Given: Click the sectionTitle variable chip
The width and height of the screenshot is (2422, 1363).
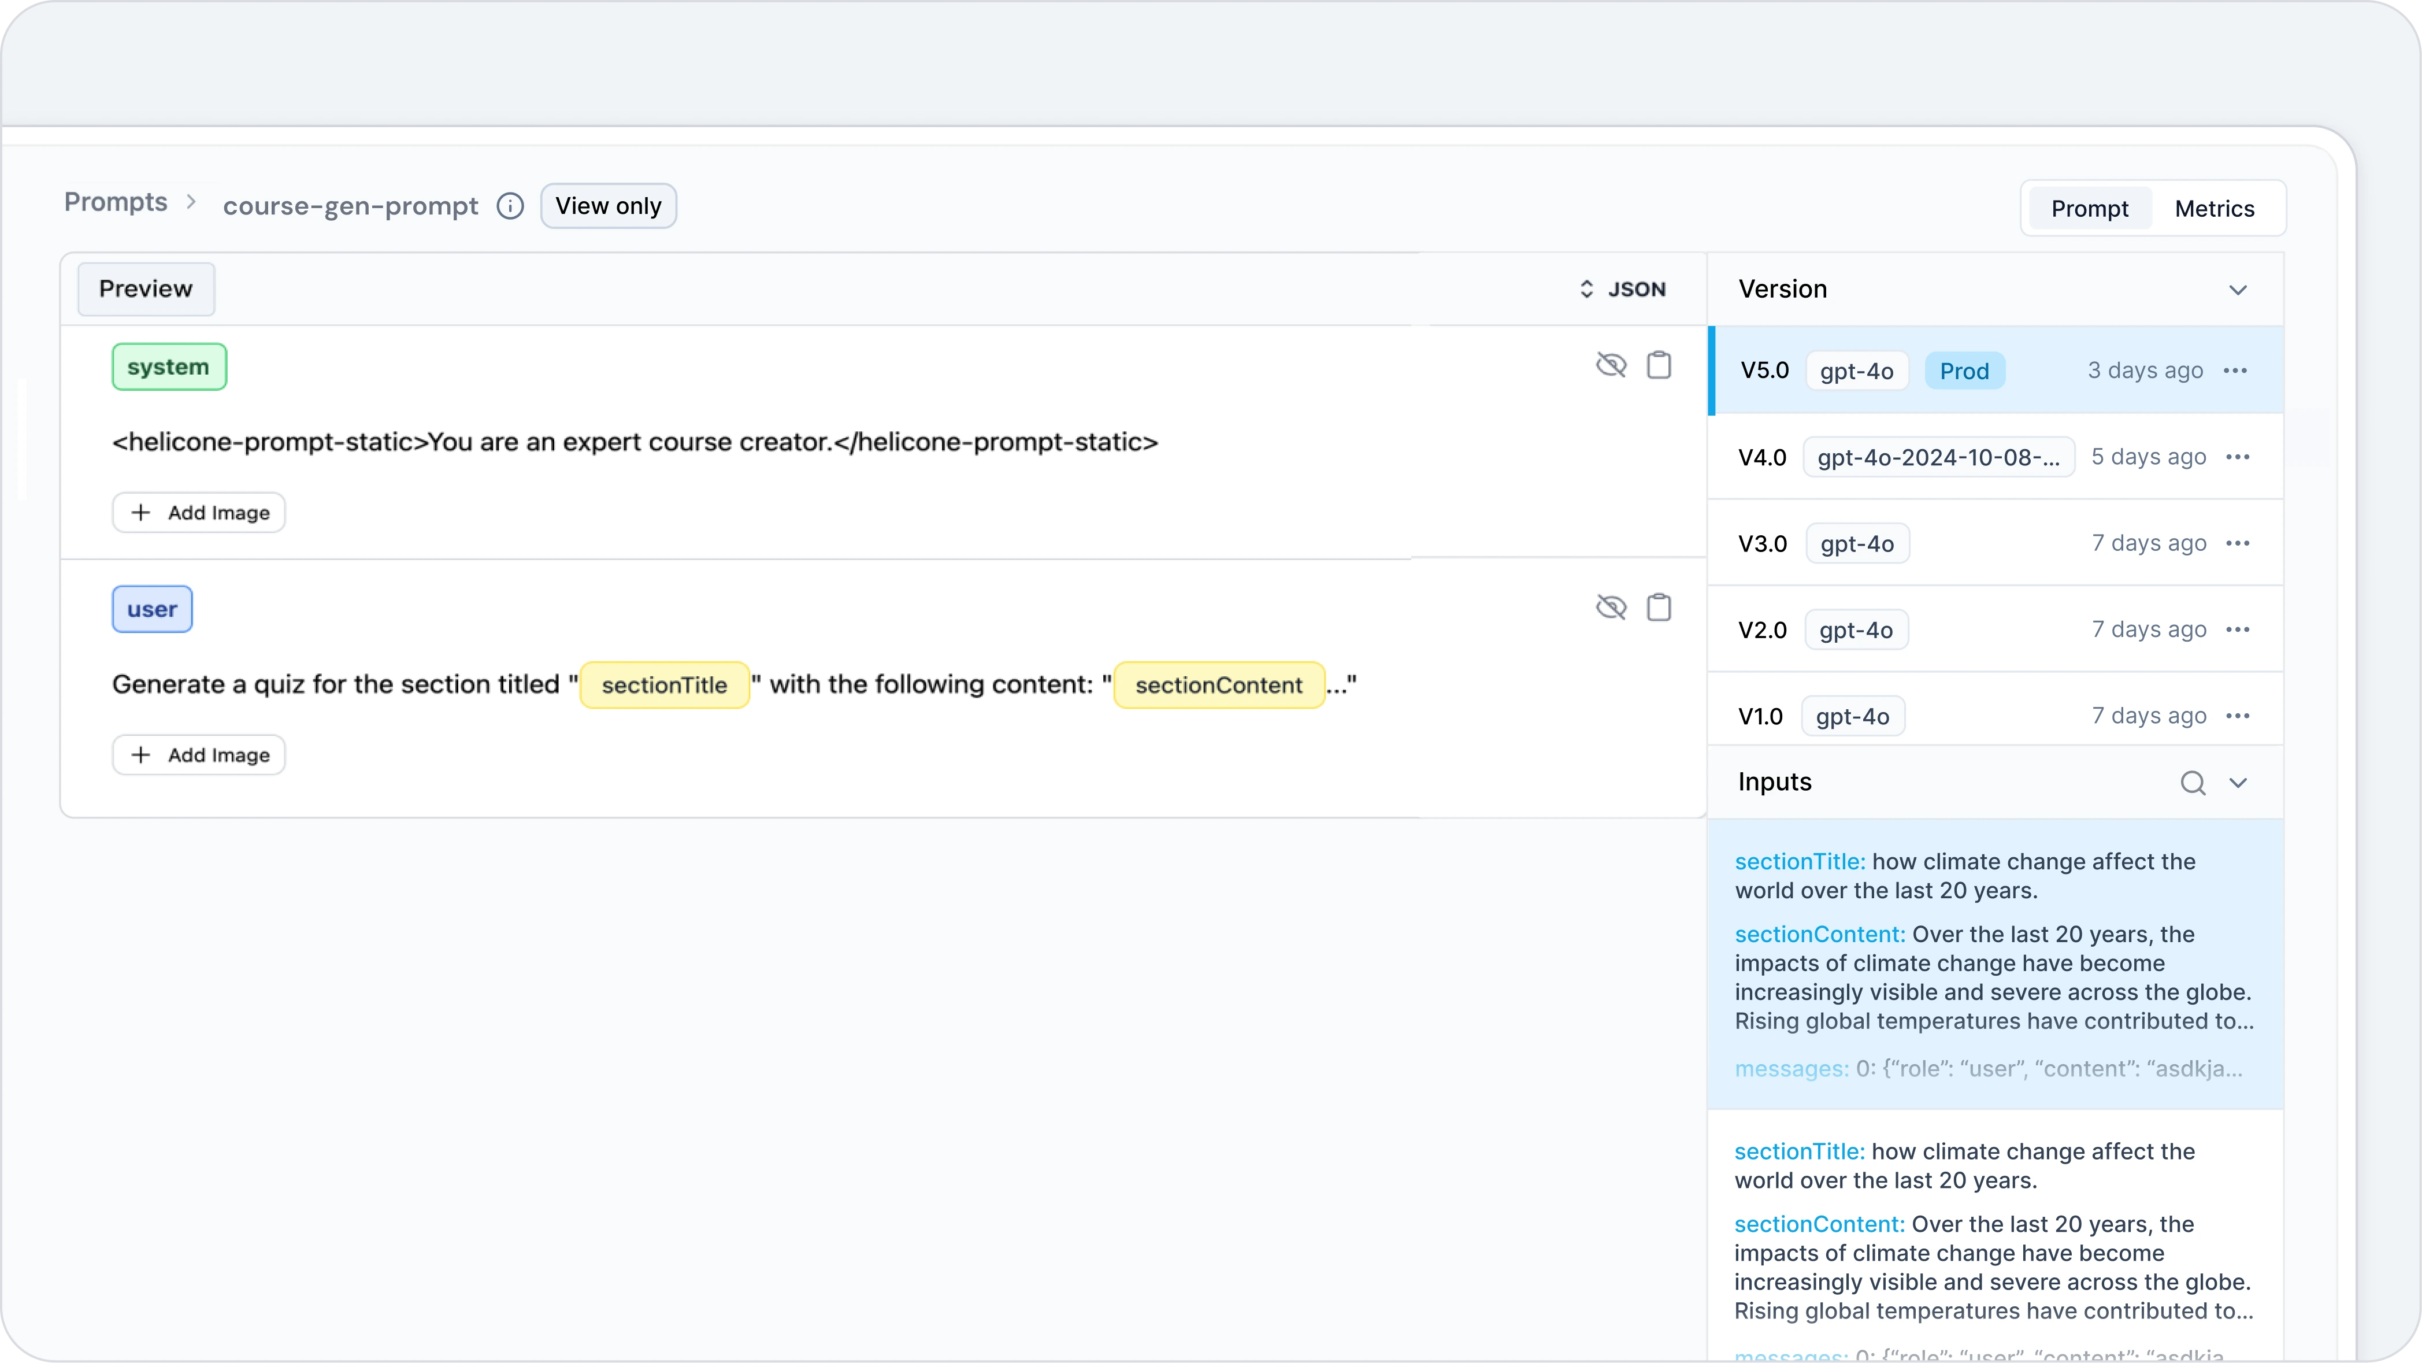Looking at the screenshot, I should click(x=665, y=685).
